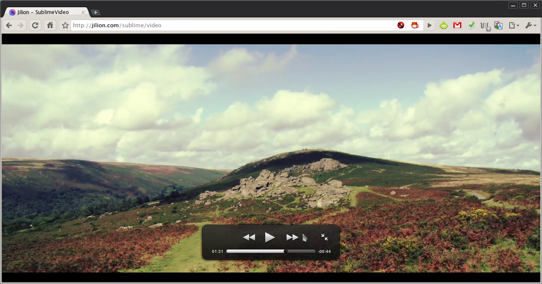542x284 pixels.
Task: Click the red devil extension icon
Action: tap(414, 26)
